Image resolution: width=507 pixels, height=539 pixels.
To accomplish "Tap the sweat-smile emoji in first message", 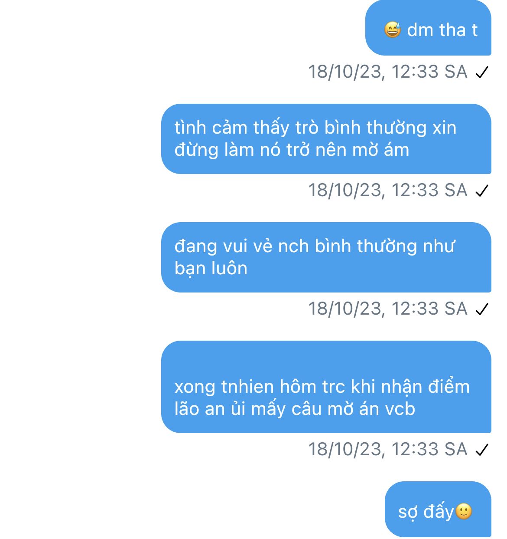I will pyautogui.click(x=393, y=30).
